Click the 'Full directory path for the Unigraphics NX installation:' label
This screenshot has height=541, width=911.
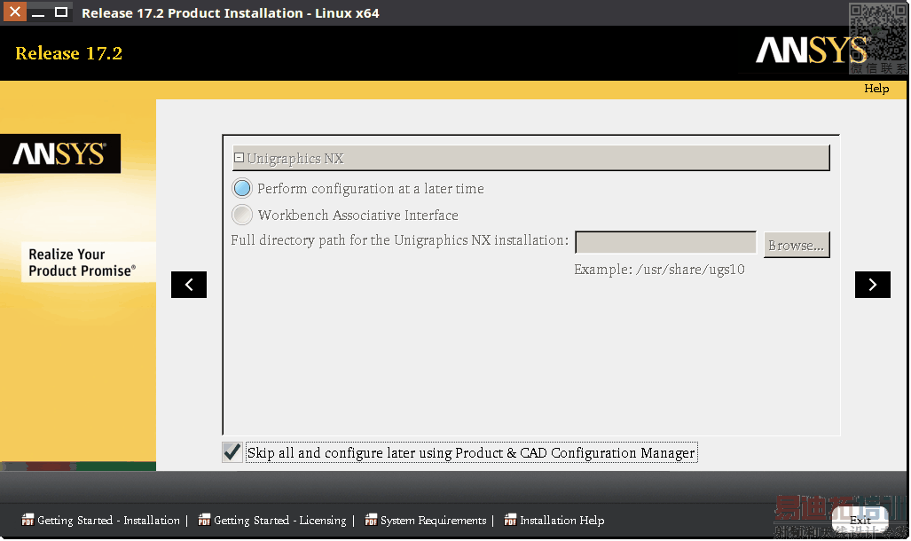pos(400,240)
